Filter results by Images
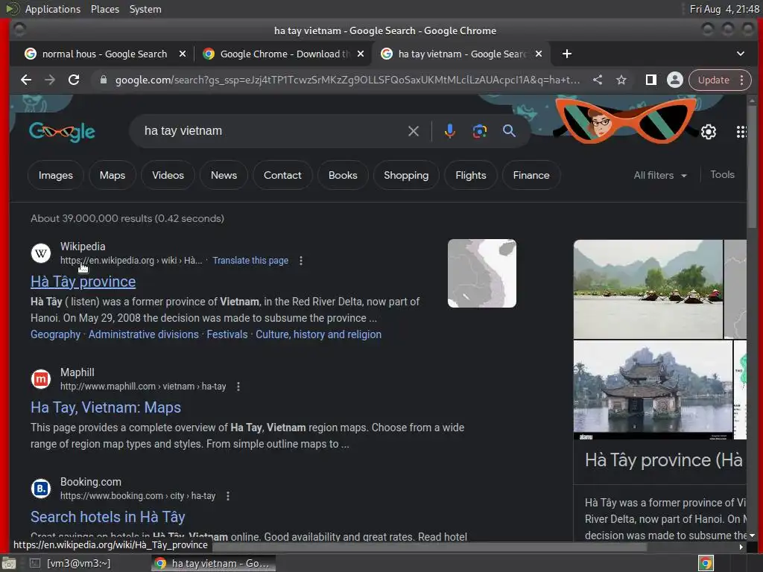 point(55,175)
